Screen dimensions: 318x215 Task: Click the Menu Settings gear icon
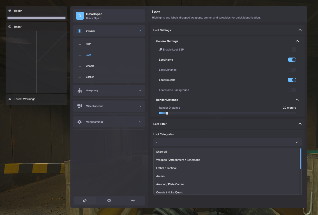[x=80, y=122]
